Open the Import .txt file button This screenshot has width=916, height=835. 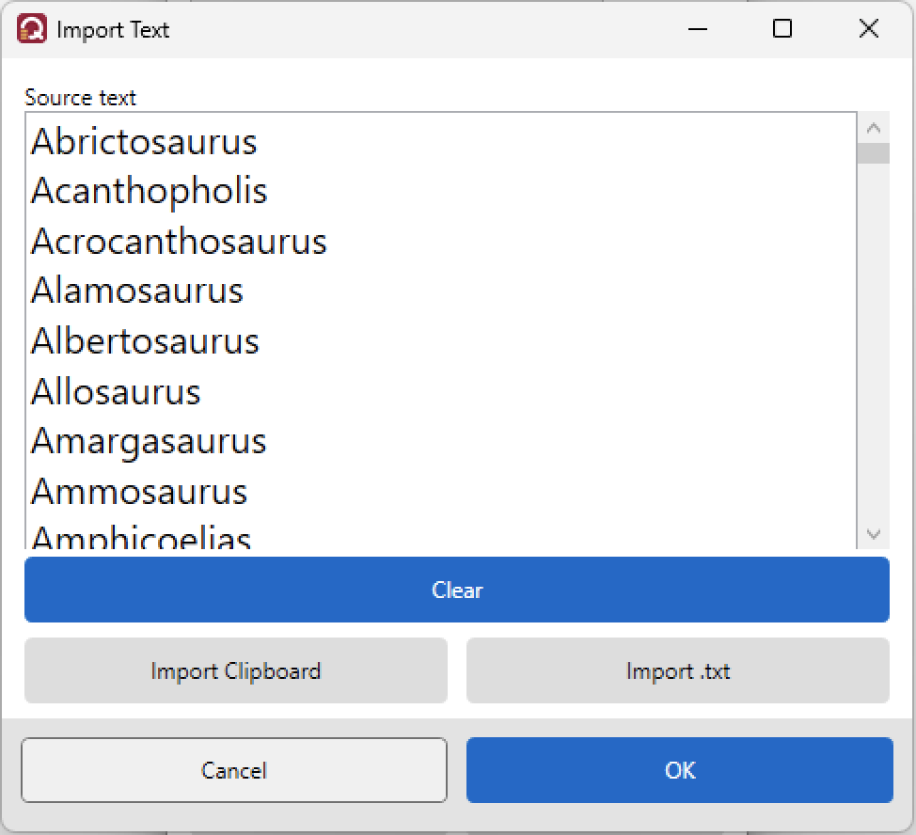tap(678, 670)
